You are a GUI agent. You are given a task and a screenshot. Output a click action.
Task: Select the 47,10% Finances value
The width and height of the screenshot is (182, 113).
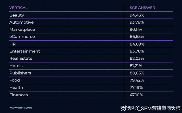[x=136, y=95]
